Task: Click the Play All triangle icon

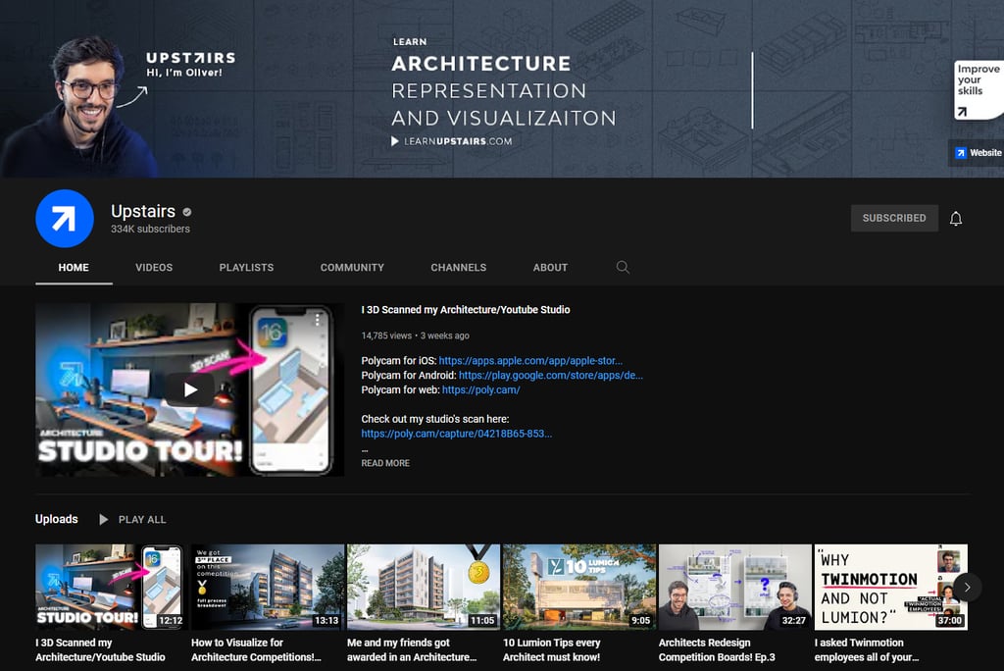Action: (x=104, y=519)
